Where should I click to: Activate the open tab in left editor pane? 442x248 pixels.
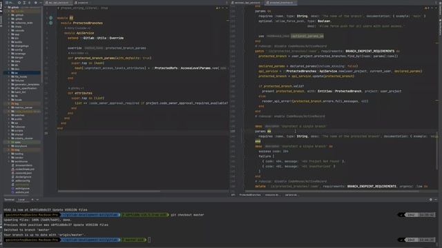58,3
